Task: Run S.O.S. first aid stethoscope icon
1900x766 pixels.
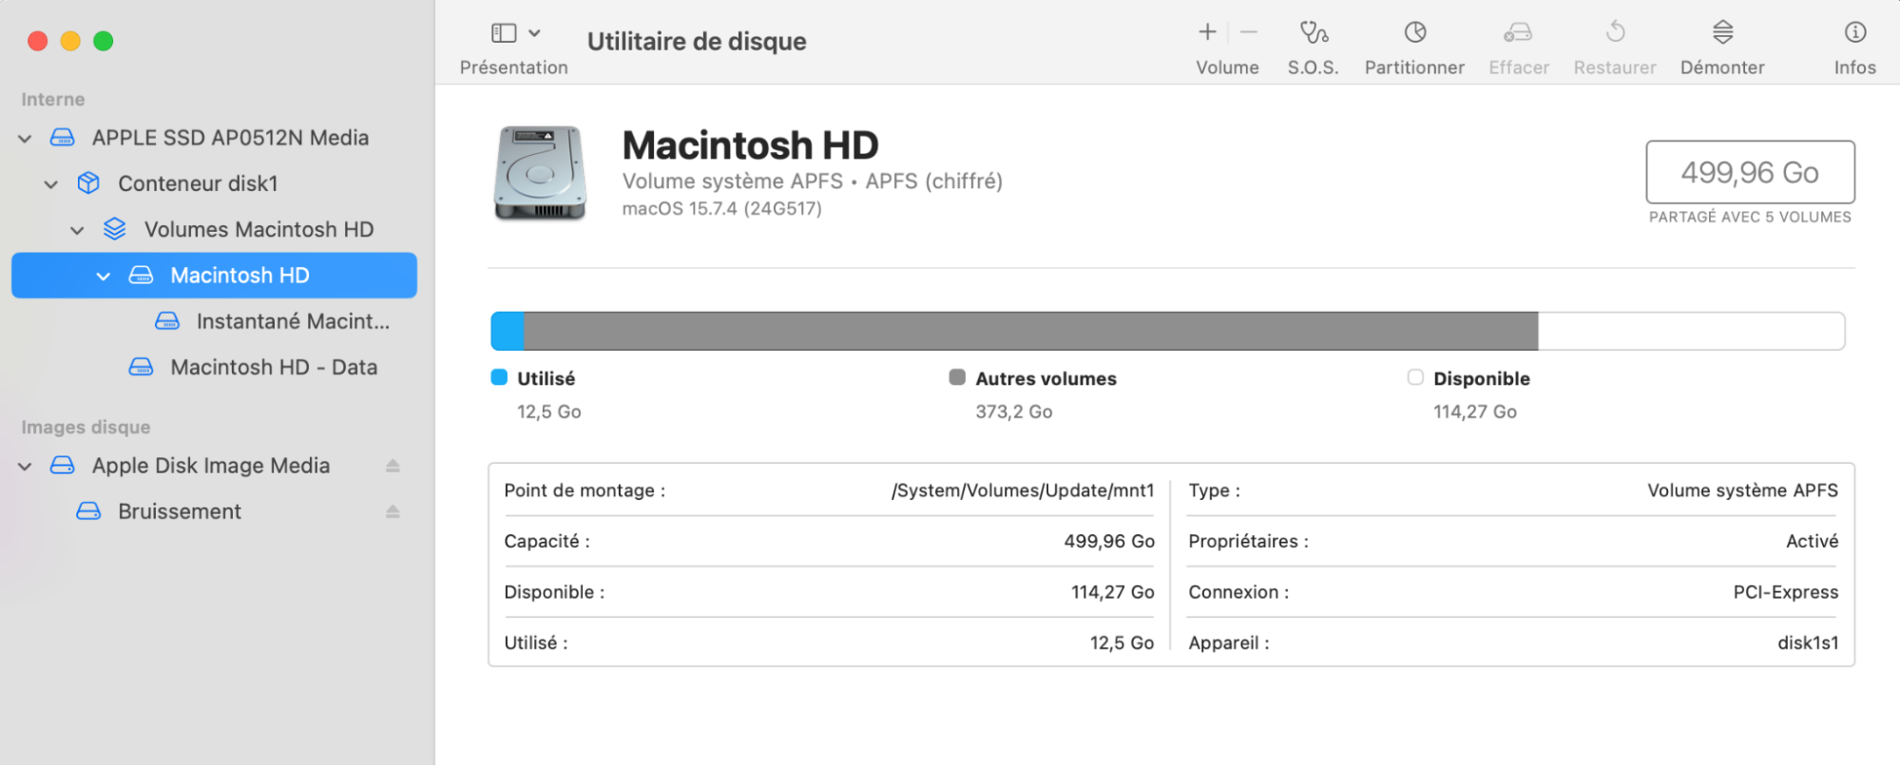Action: click(1314, 32)
